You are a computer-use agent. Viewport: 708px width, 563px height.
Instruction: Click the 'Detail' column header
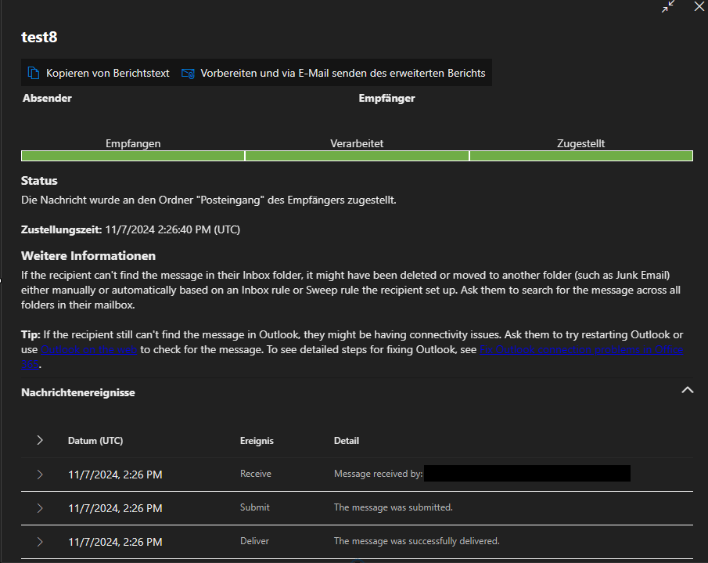click(x=347, y=441)
